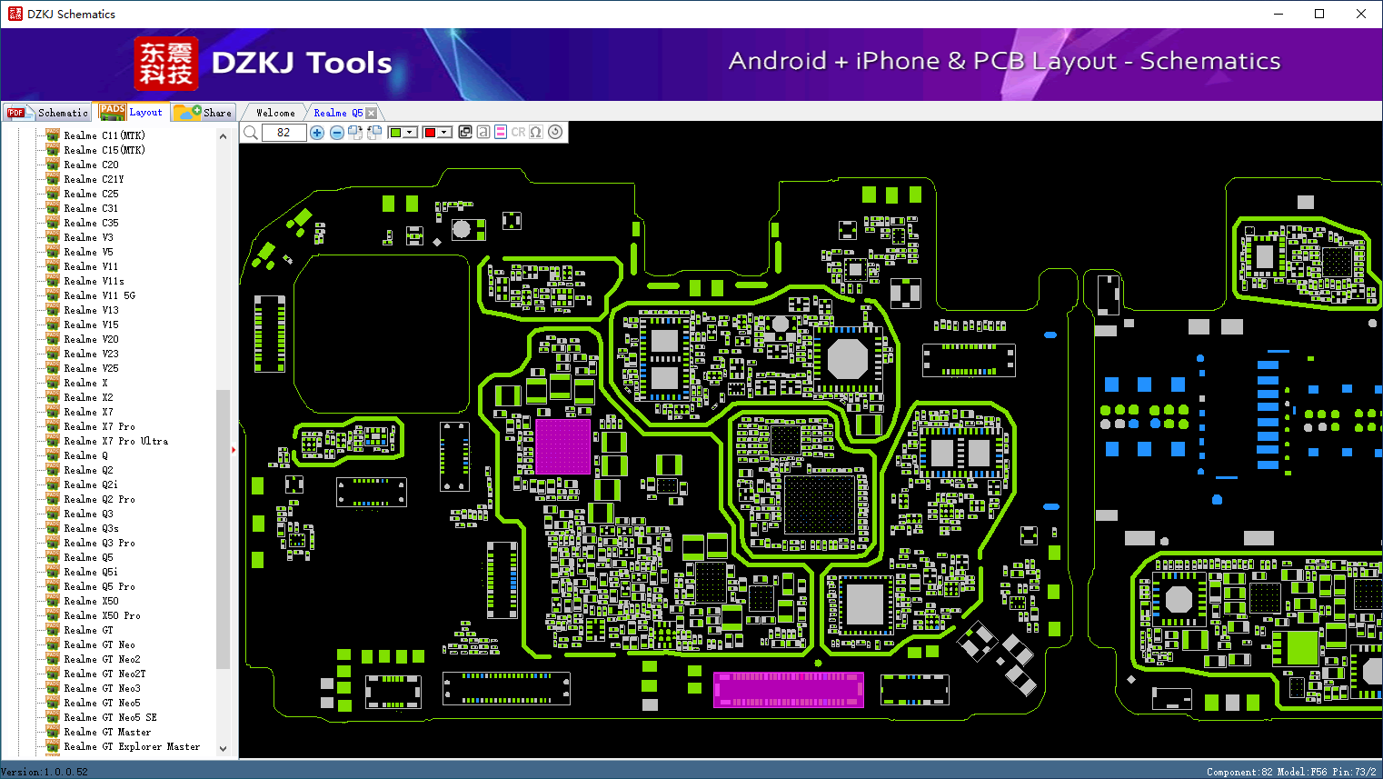Toggle the CR component display icon
Image resolution: width=1383 pixels, height=779 pixels.
pos(518,132)
